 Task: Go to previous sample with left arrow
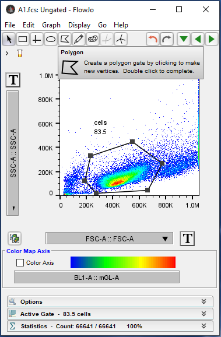click(x=198, y=39)
